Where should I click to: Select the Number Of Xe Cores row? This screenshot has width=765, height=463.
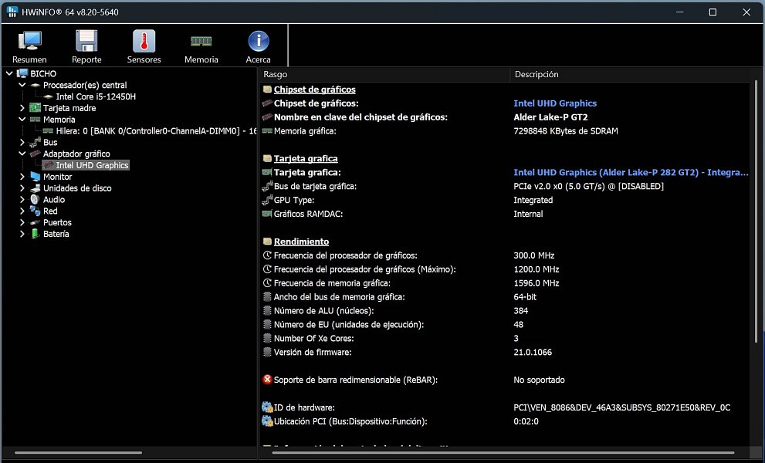click(x=506, y=338)
